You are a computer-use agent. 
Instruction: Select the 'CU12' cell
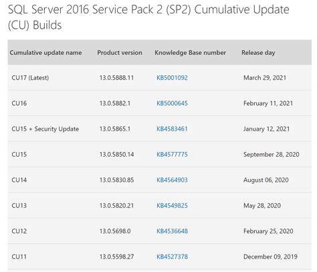pos(19,231)
